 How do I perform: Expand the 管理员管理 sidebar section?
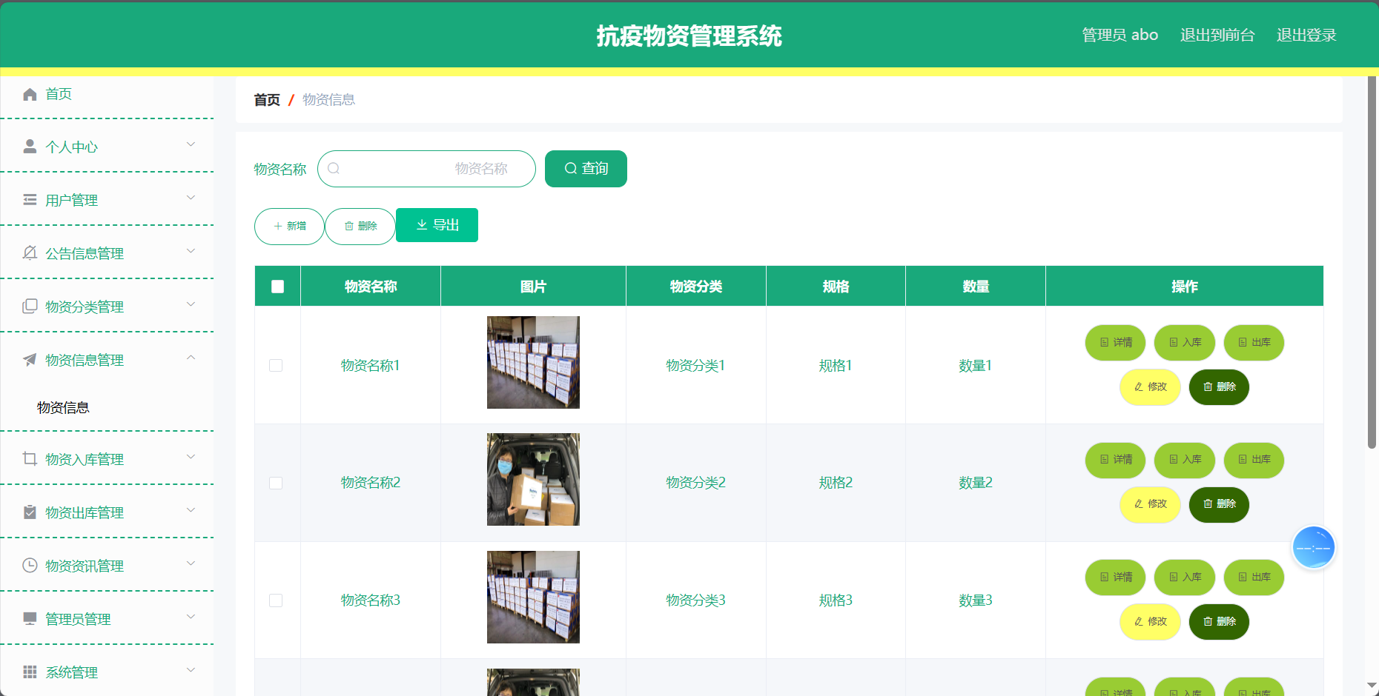pyautogui.click(x=108, y=618)
